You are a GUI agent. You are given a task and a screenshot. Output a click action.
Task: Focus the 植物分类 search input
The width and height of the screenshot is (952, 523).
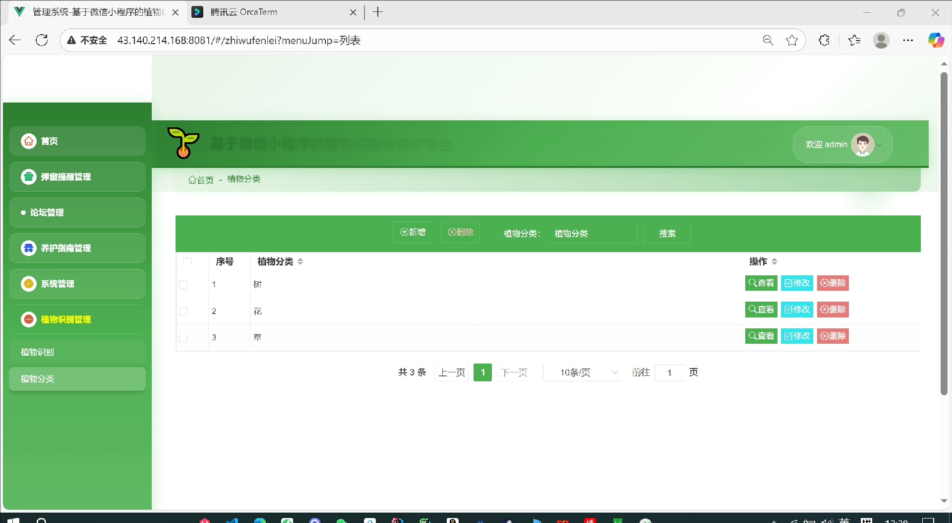(x=593, y=233)
